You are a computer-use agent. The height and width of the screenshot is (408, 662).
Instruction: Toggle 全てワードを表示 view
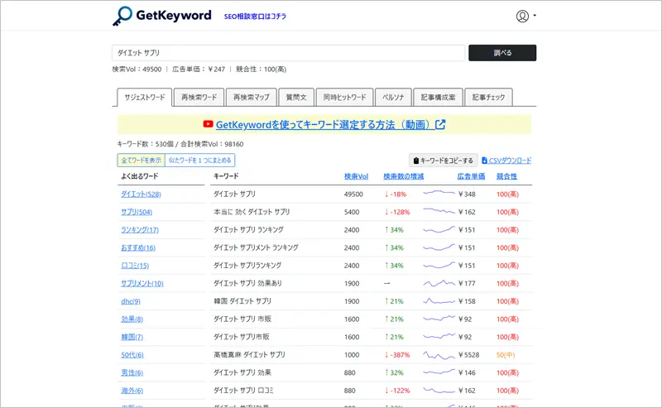pos(141,160)
